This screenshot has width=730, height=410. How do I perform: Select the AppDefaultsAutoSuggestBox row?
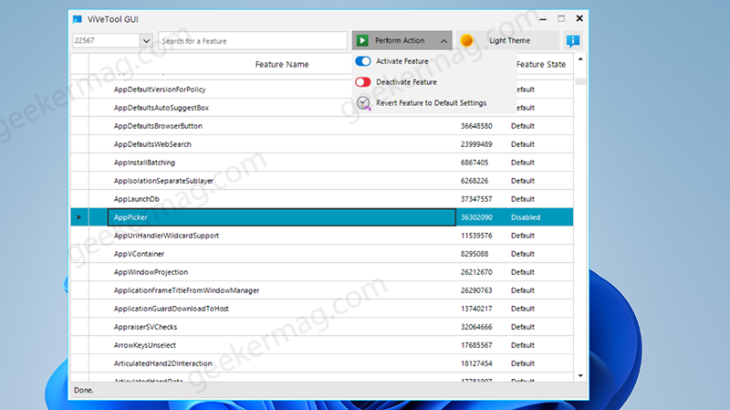(322, 108)
